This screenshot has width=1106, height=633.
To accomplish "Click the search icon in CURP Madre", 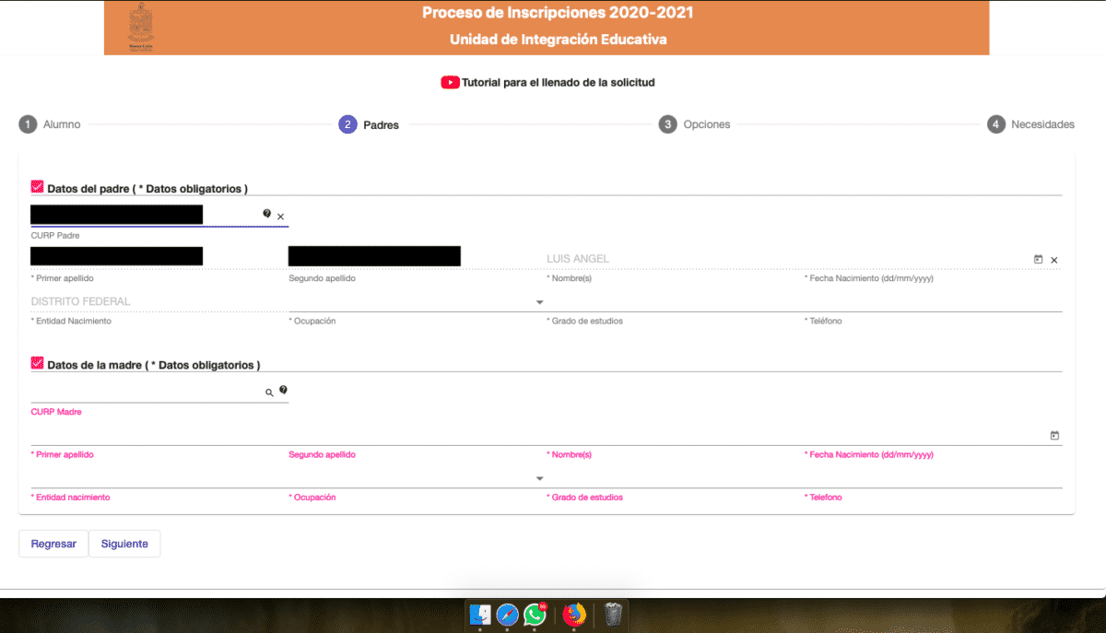I will (269, 393).
